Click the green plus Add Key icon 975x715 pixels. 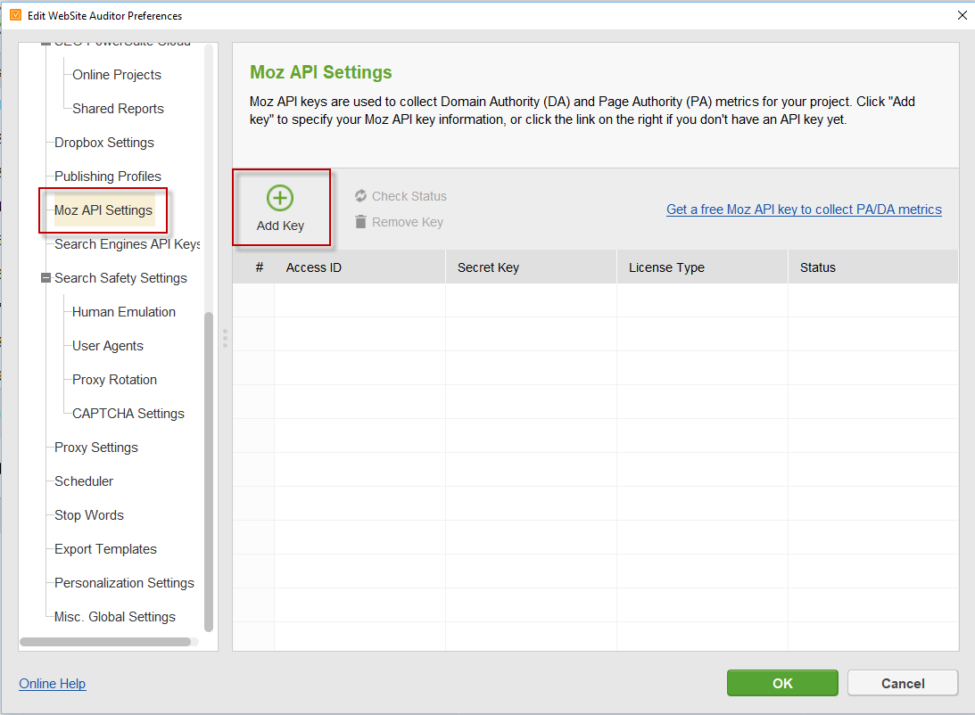(x=280, y=198)
